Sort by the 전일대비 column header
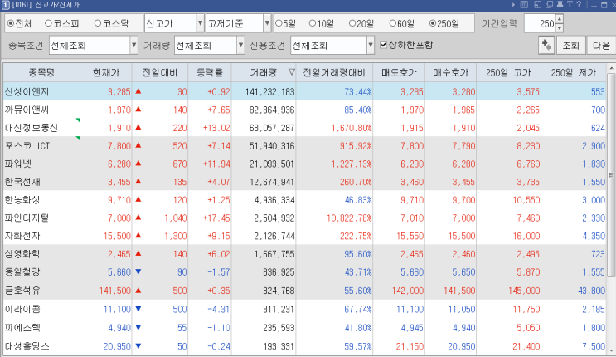This screenshot has width=616, height=357. click(159, 72)
